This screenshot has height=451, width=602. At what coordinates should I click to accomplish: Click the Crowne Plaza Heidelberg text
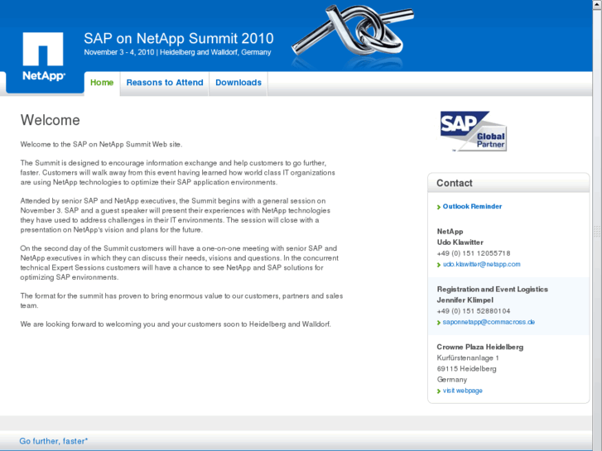[480, 347]
